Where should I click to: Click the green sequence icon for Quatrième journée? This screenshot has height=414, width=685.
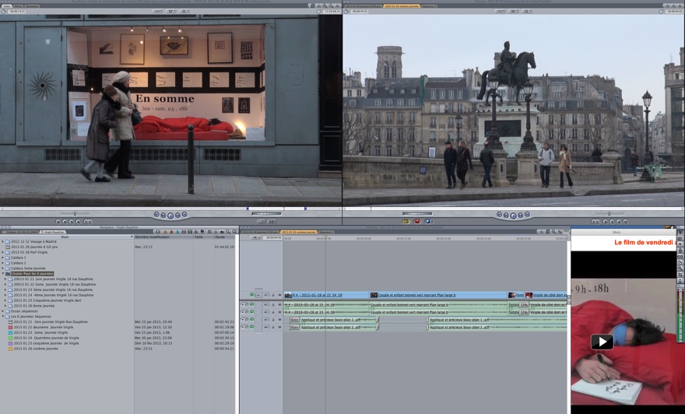(10, 338)
